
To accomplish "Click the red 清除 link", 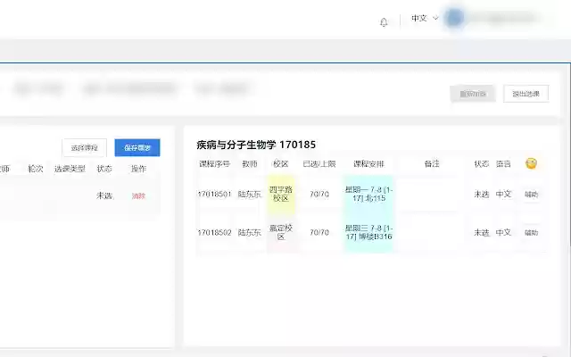I will click(x=138, y=196).
